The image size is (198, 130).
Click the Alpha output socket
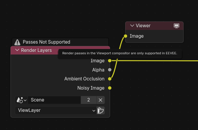[110, 70]
